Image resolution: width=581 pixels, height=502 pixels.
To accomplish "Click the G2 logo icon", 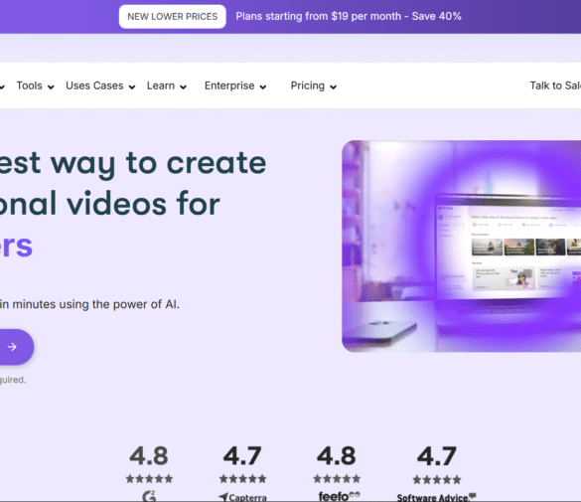I will [149, 496].
